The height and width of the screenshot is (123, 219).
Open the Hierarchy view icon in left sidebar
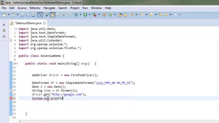(4, 30)
